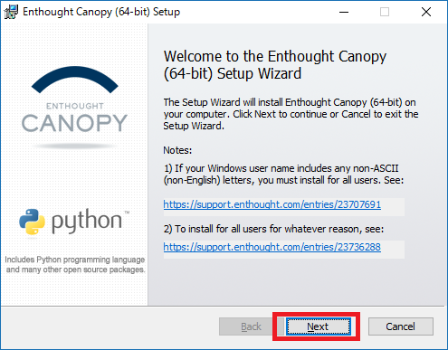Minimize the Enthought Canopy Setup window
Screen dimensions: 448x350
coord(344,12)
